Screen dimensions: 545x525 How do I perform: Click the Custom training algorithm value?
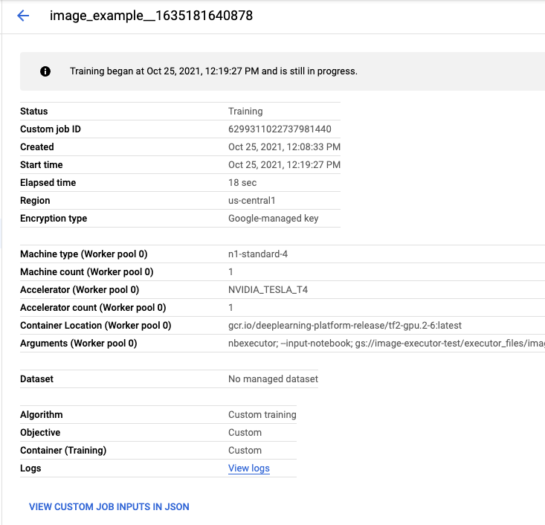(x=262, y=415)
